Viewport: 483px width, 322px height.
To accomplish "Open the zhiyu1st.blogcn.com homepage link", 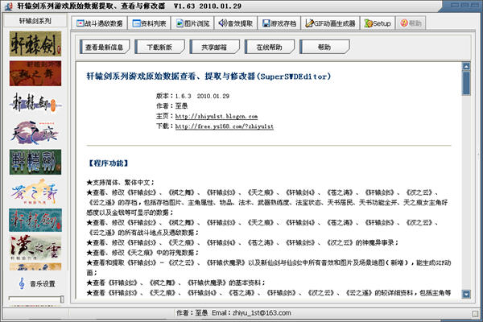I will (x=217, y=116).
